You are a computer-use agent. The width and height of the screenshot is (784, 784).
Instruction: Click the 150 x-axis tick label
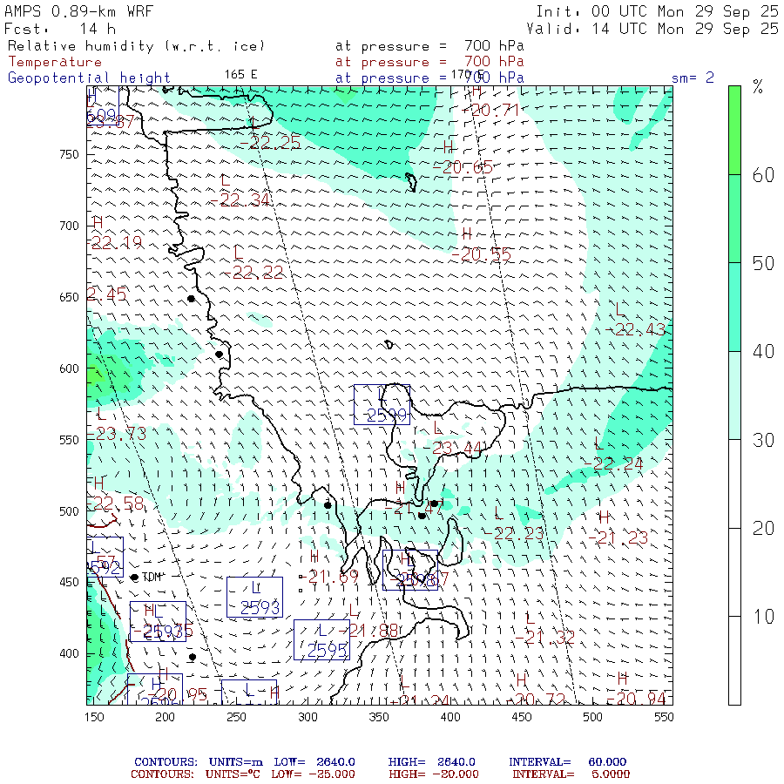pyautogui.click(x=94, y=717)
